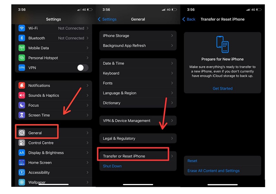Tap the Mobile Data label
Viewport: 276px width, 194px height.
[39, 48]
